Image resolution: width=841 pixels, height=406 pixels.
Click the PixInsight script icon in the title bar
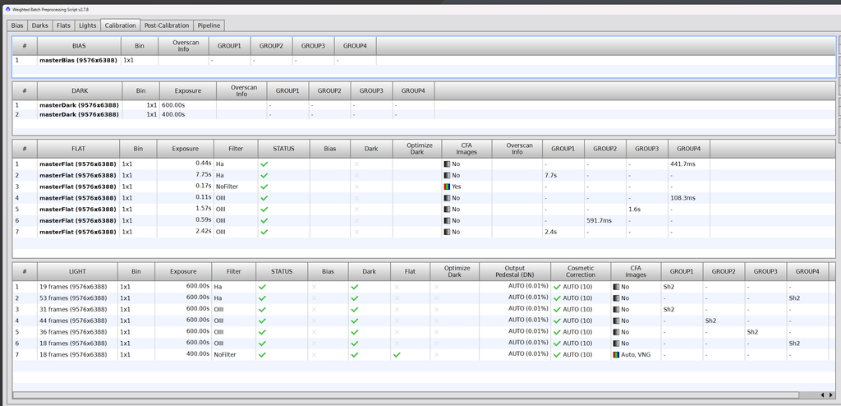click(7, 8)
